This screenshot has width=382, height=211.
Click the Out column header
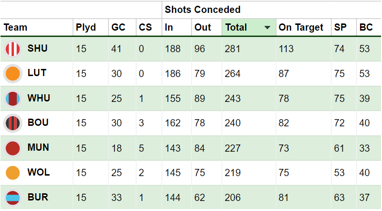click(203, 28)
